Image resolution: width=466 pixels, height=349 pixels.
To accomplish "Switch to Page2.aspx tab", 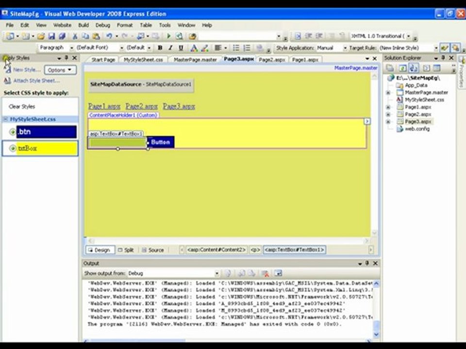I will (272, 60).
